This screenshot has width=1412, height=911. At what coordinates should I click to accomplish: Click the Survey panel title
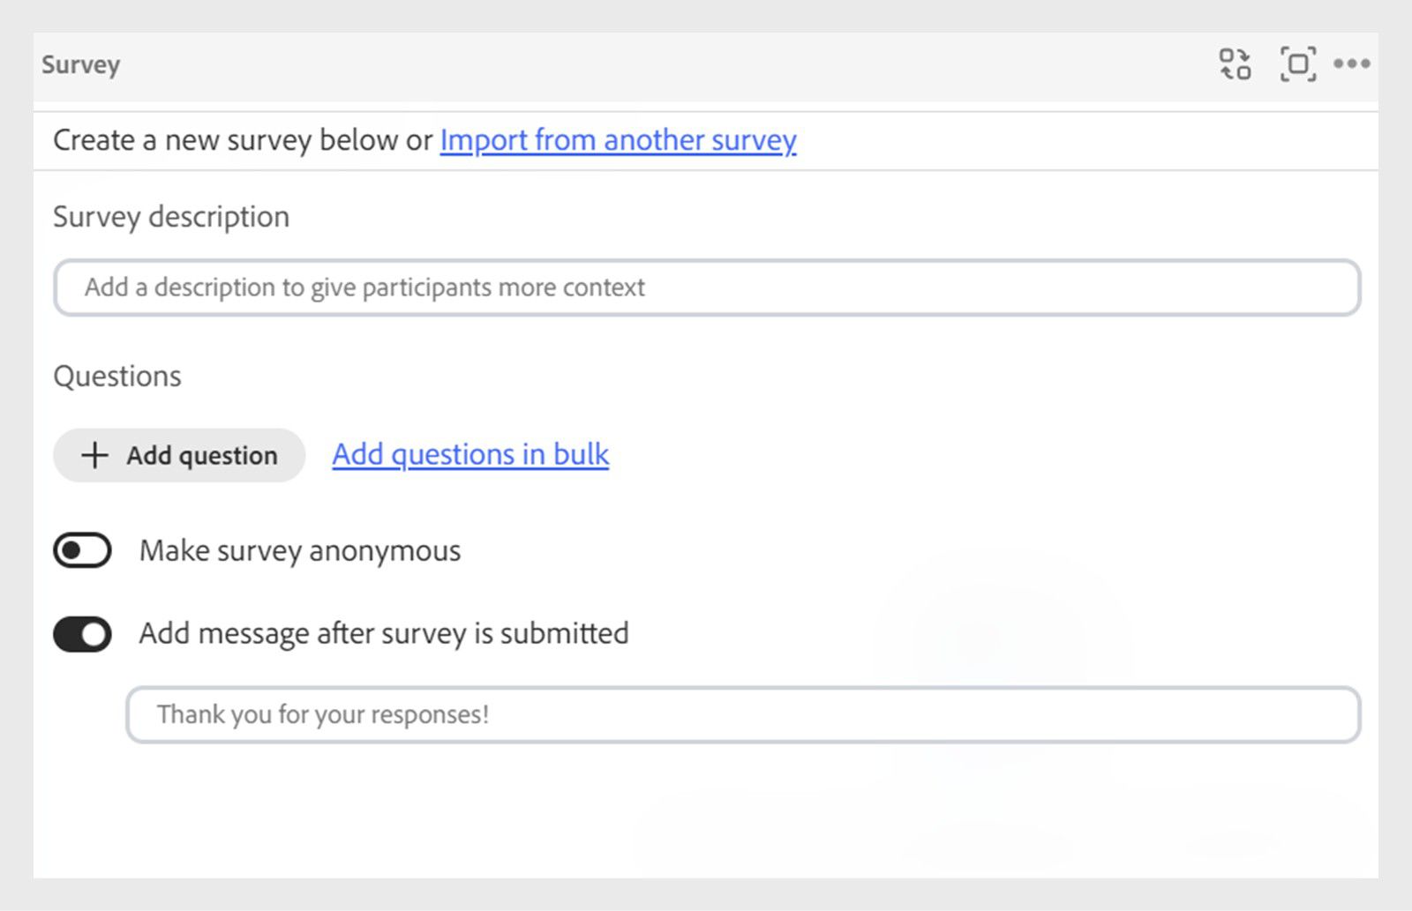coord(79,64)
